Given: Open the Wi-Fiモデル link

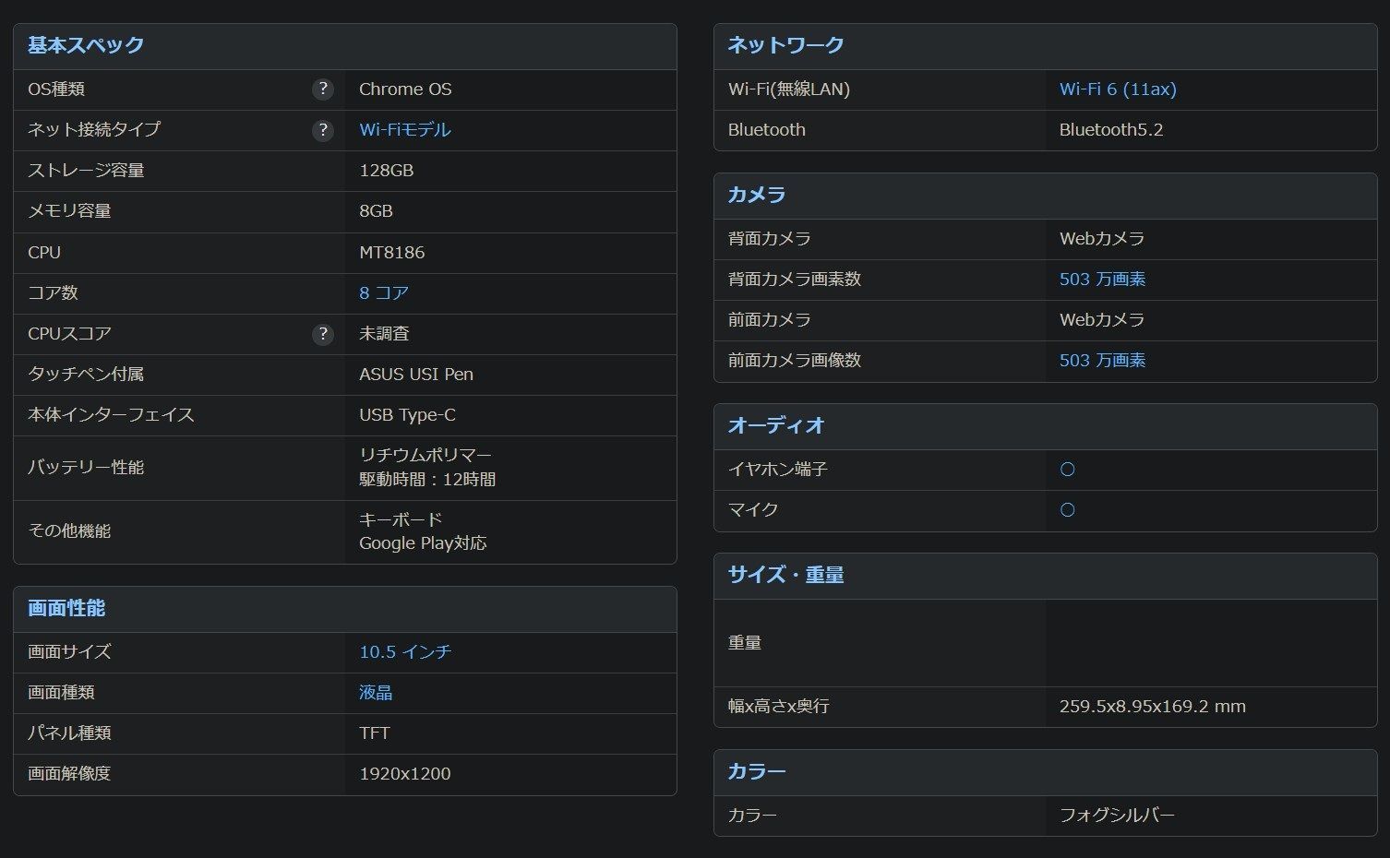Looking at the screenshot, I should 405,130.
